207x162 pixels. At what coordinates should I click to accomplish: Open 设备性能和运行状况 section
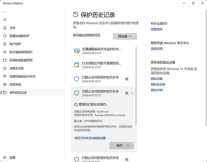coord(32,76)
